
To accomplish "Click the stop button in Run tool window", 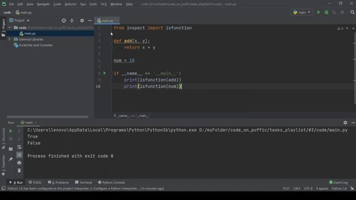I will [11, 139].
